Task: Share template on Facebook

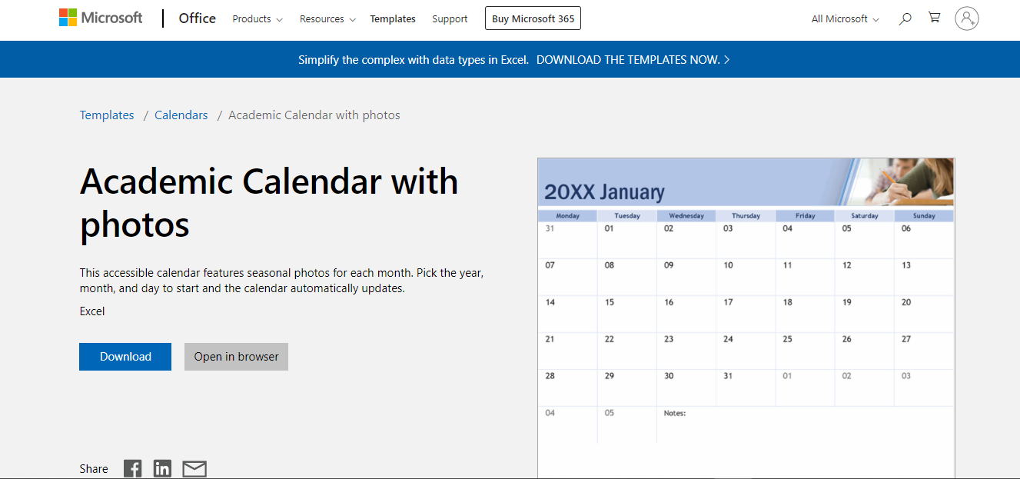Action: (x=133, y=468)
